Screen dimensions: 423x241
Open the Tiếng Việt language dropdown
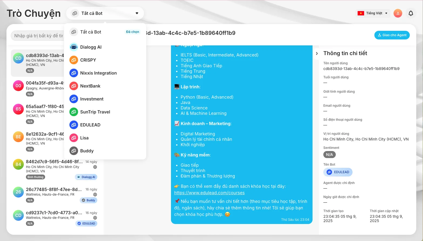[373, 13]
